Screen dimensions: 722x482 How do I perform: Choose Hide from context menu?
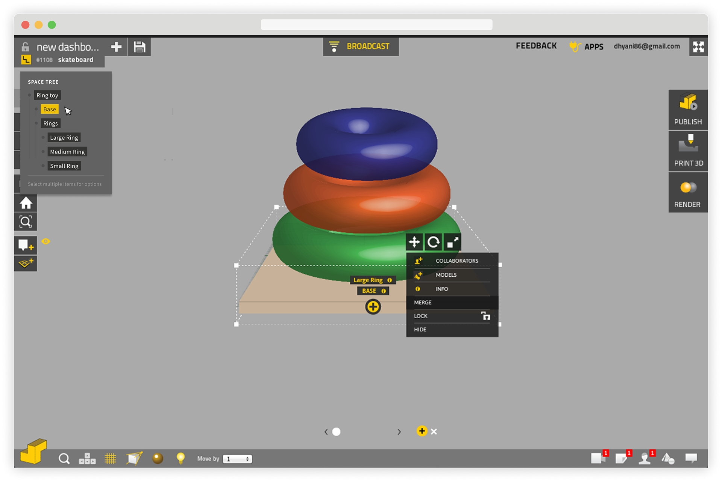tap(452, 330)
